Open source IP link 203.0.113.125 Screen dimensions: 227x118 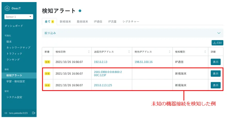click(x=103, y=85)
